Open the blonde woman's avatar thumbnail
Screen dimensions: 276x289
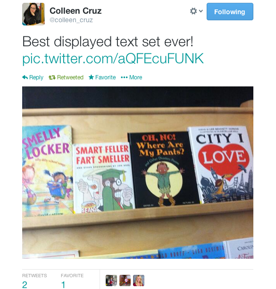pyautogui.click(x=139, y=280)
